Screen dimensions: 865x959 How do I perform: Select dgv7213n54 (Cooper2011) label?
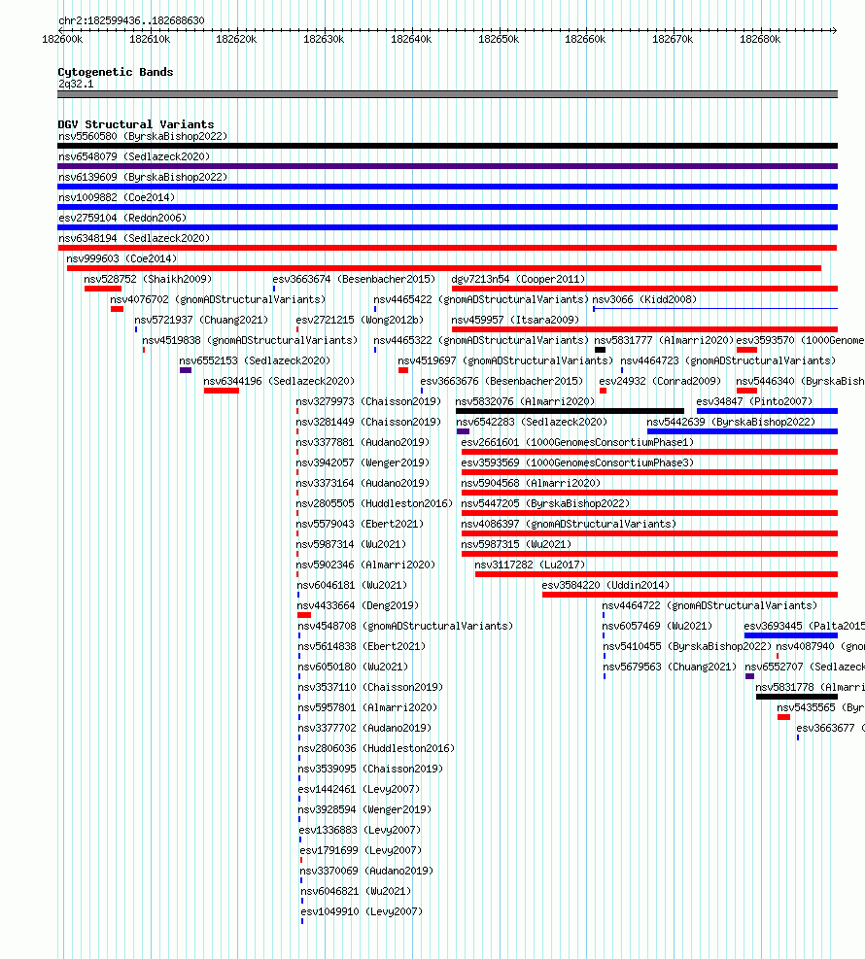pos(518,279)
